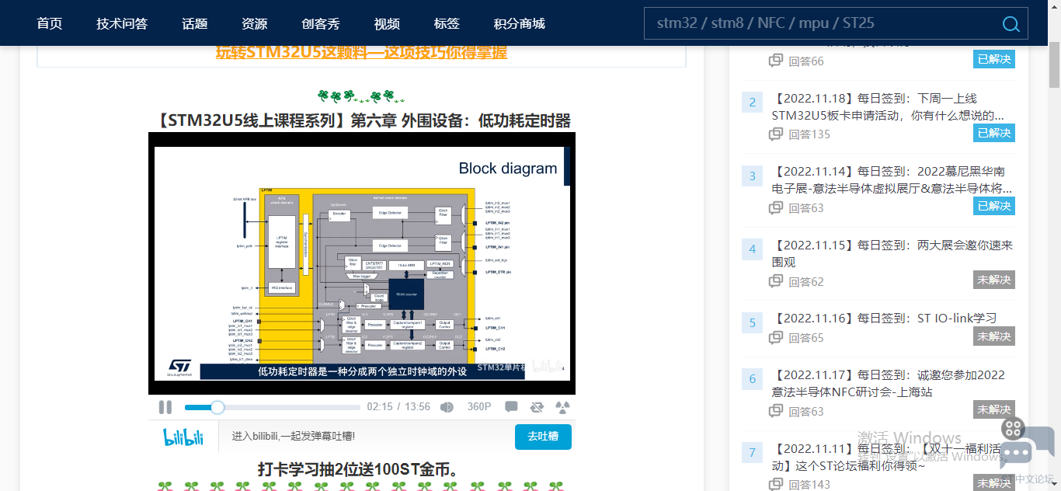Open the 积分商城 menu item
Viewport: 1061px width, 491px height.
[x=520, y=23]
